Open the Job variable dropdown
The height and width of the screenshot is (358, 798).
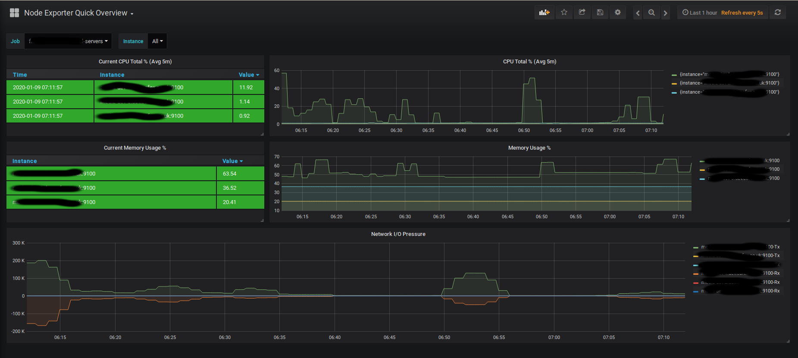click(x=68, y=41)
